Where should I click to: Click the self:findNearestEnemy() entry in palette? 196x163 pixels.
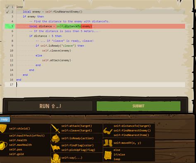(x=132, y=130)
